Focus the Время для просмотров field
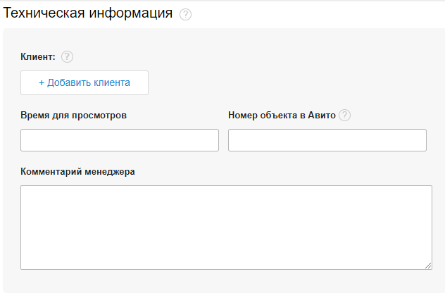Image resolution: width=445 pixels, height=298 pixels. pyautogui.click(x=119, y=140)
